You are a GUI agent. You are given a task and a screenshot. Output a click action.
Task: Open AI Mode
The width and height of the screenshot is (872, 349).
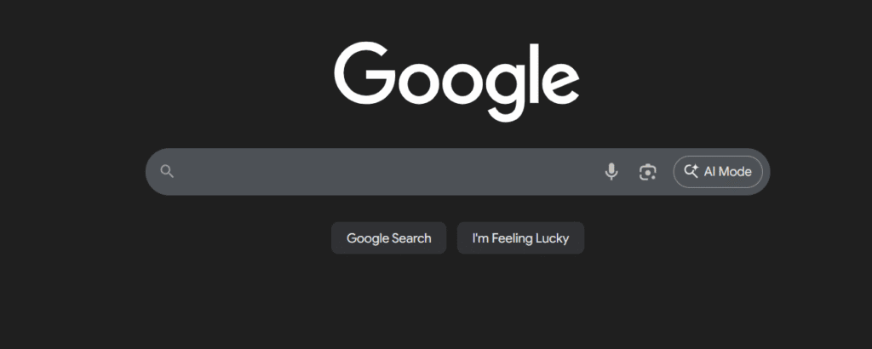(718, 172)
